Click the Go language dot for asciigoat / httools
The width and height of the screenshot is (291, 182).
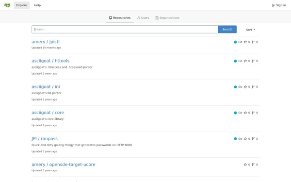[235, 61]
